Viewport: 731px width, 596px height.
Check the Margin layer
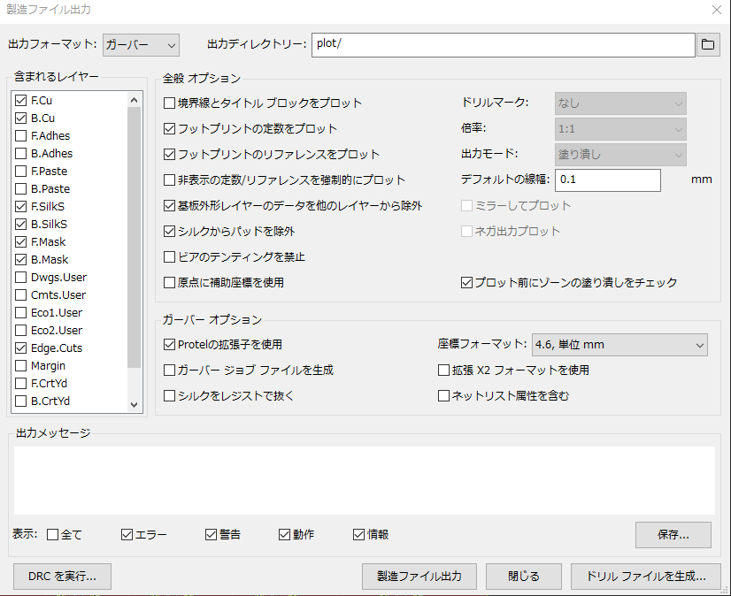(20, 366)
